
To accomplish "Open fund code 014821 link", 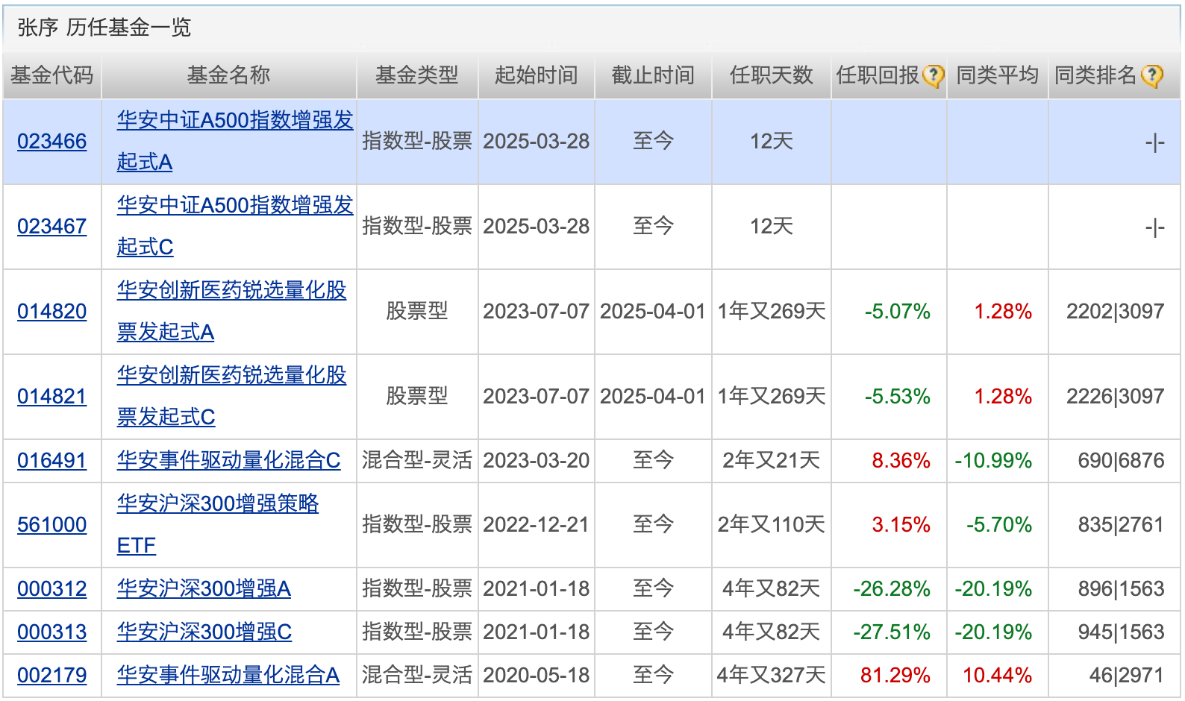I will pyautogui.click(x=52, y=396).
